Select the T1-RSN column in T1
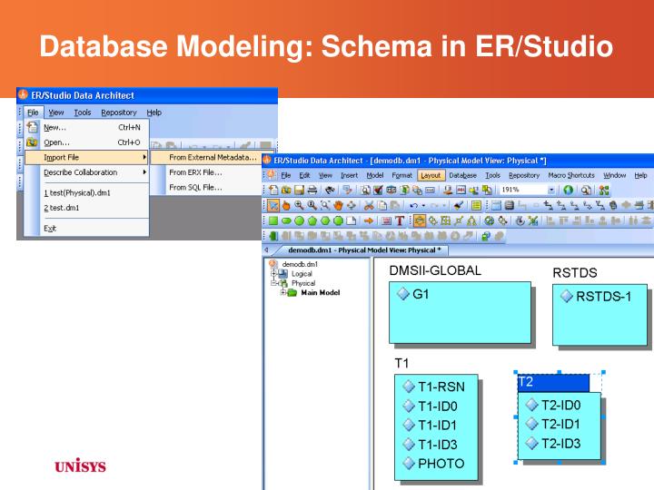This screenshot has height=490, width=654. click(441, 387)
